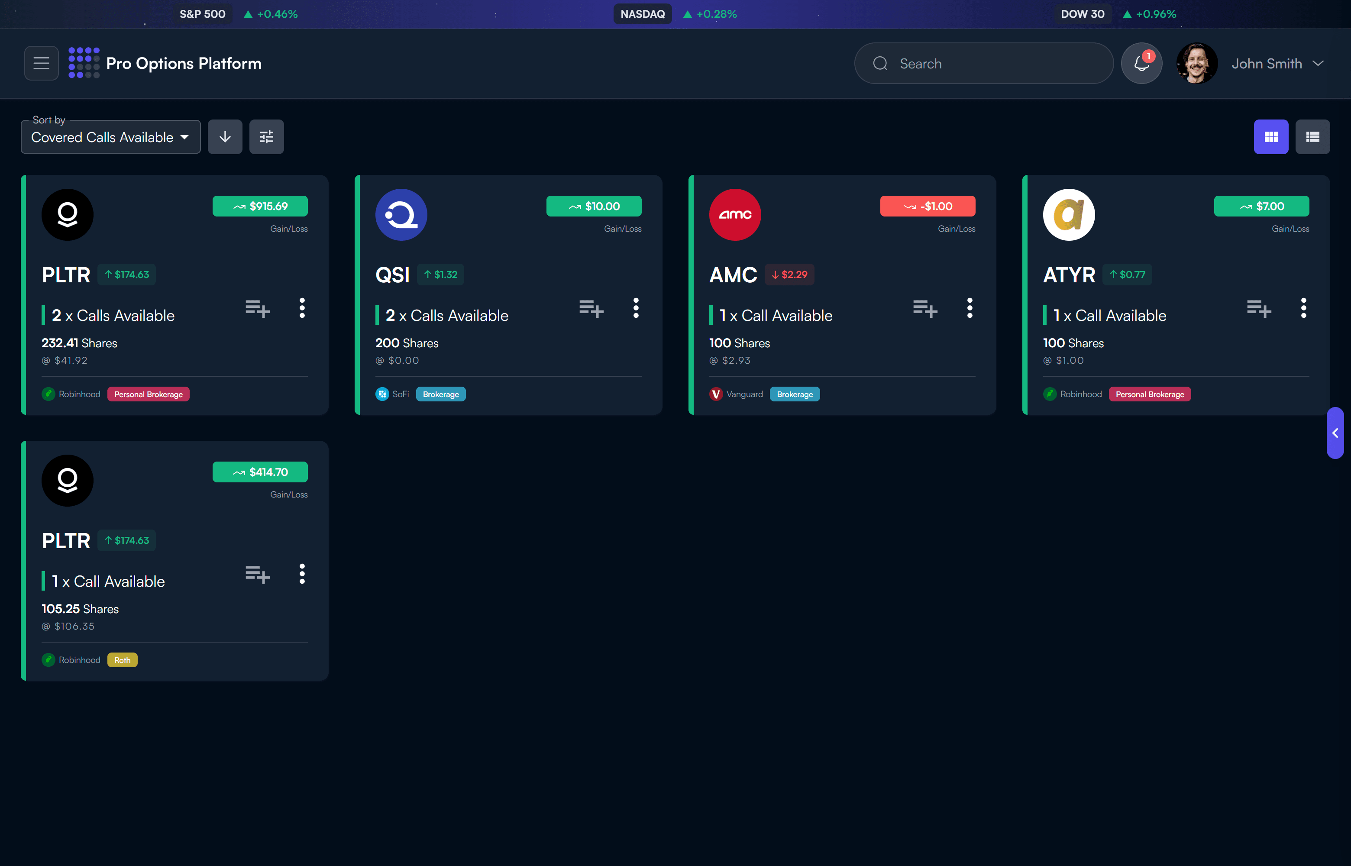Open three-dot menu on first PLTR card
1351x866 pixels.
click(302, 308)
